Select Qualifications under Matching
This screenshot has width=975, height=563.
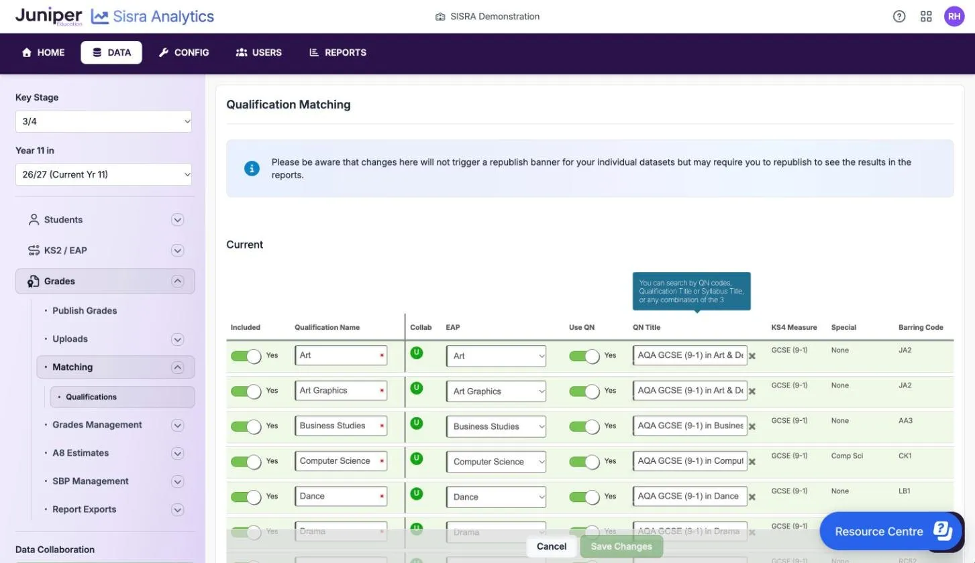pos(122,397)
